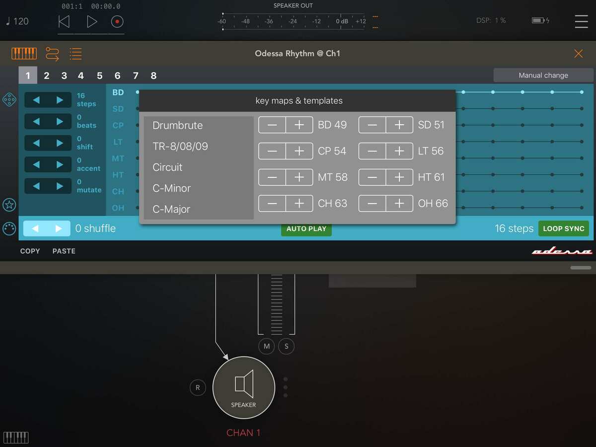Decrease beats with left arrow
The image size is (596, 447).
click(36, 121)
